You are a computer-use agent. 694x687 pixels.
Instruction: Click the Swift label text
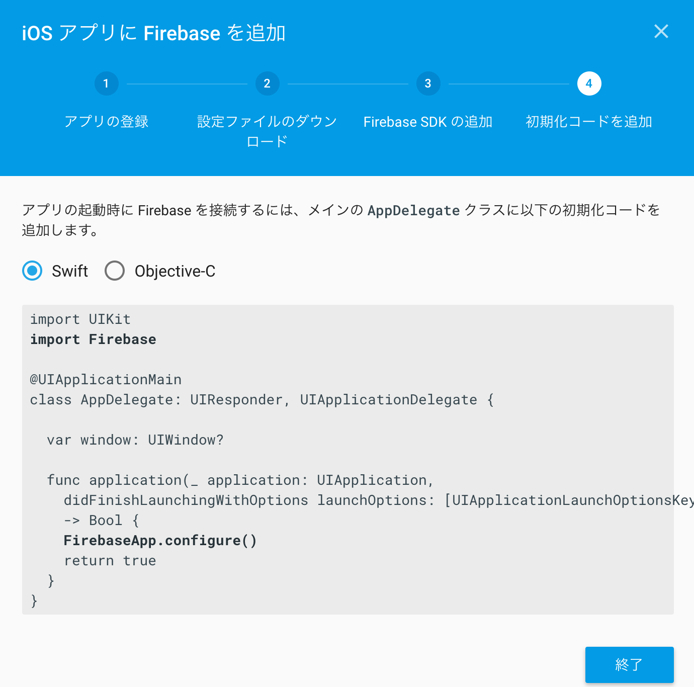70,271
